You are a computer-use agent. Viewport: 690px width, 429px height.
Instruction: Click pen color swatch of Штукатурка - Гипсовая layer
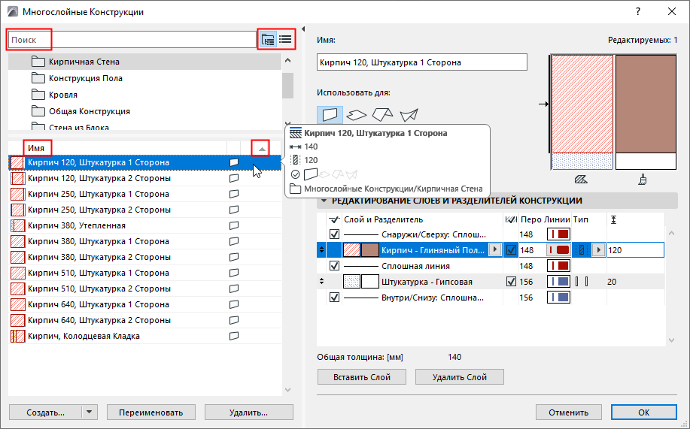pyautogui.click(x=558, y=282)
